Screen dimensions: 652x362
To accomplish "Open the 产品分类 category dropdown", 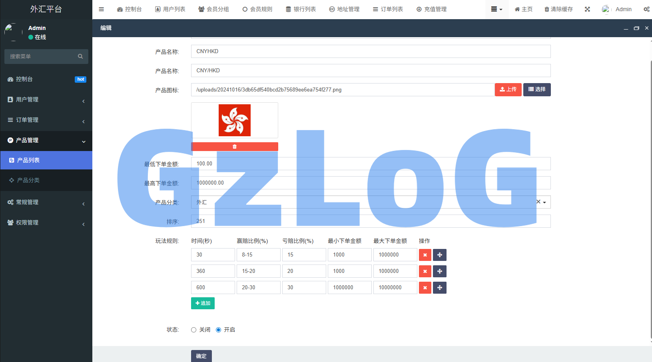I will pyautogui.click(x=544, y=202).
